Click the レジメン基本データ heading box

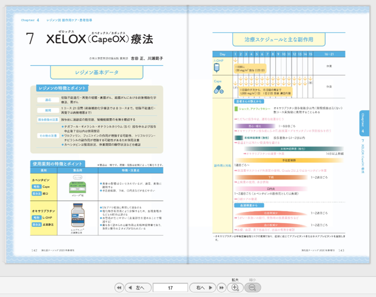tap(96, 72)
